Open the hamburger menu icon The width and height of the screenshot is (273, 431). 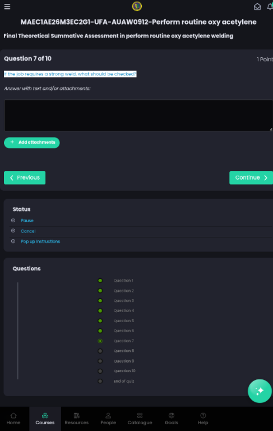[x=7, y=7]
